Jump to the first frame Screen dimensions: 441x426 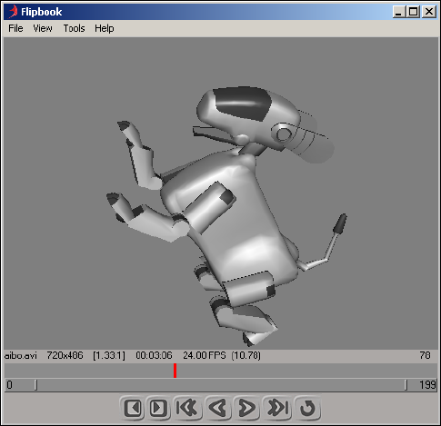click(x=187, y=408)
